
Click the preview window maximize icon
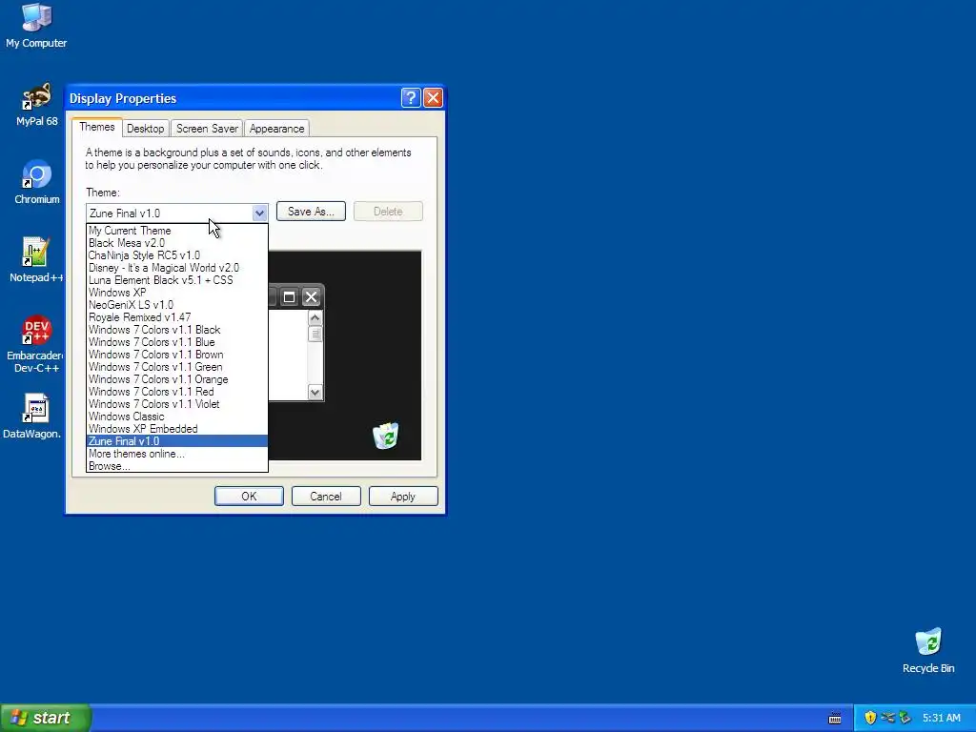tap(289, 297)
